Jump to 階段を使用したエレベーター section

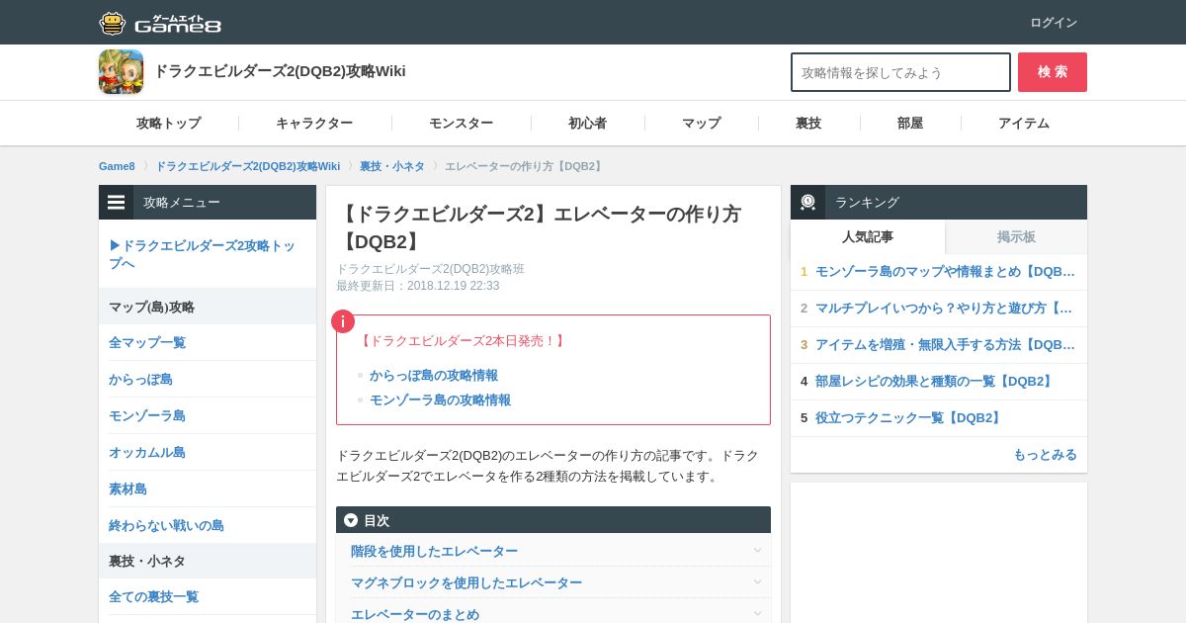click(434, 551)
